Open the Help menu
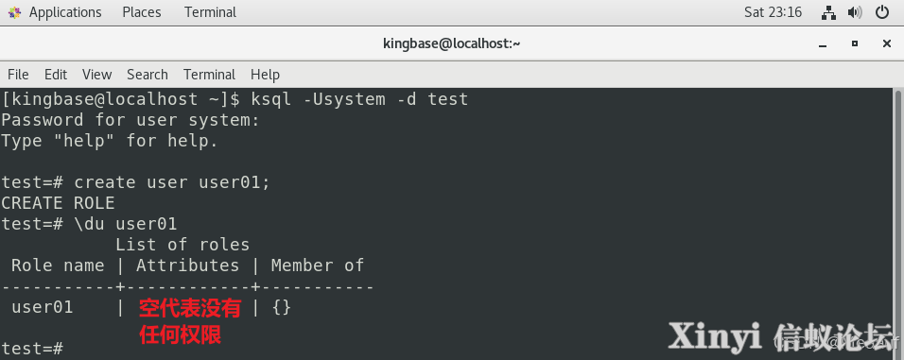 (265, 75)
